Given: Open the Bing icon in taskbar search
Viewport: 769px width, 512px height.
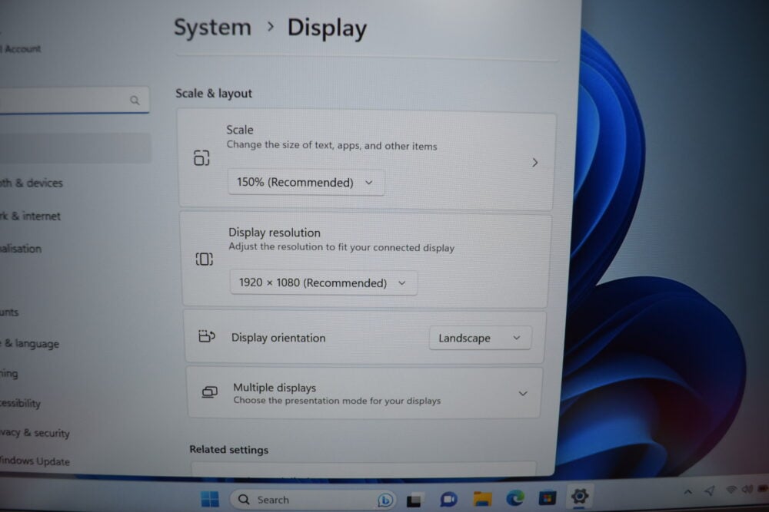Looking at the screenshot, I should coord(385,500).
